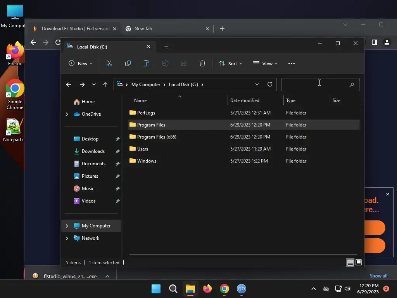Viewport: 397px width, 298px height.
Task: Open the Notepad++ desktop shortcut
Action: point(14,130)
